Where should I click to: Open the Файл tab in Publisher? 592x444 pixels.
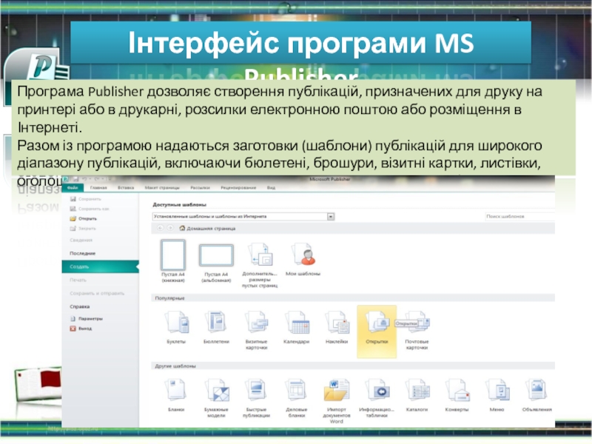point(73,188)
